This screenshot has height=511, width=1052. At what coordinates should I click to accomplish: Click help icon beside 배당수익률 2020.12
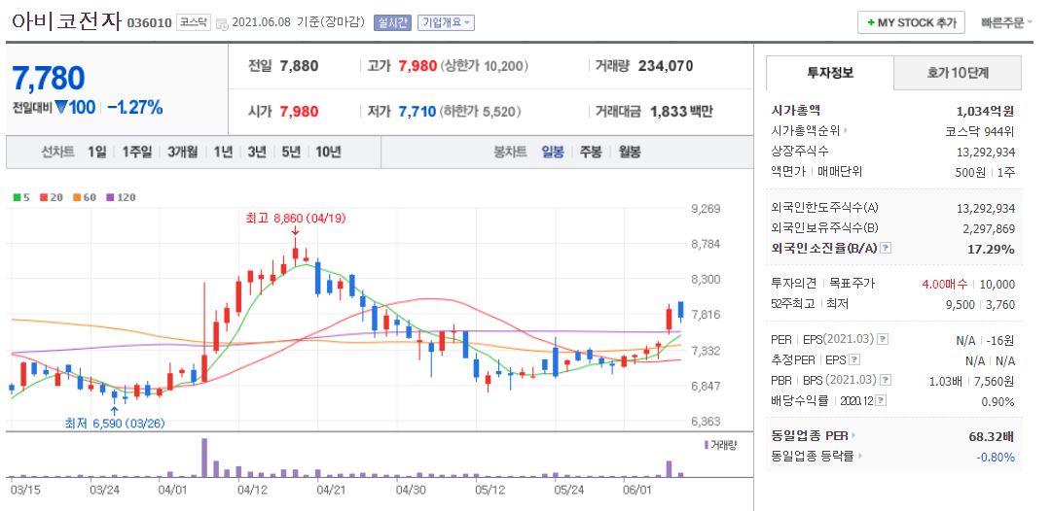click(x=881, y=401)
